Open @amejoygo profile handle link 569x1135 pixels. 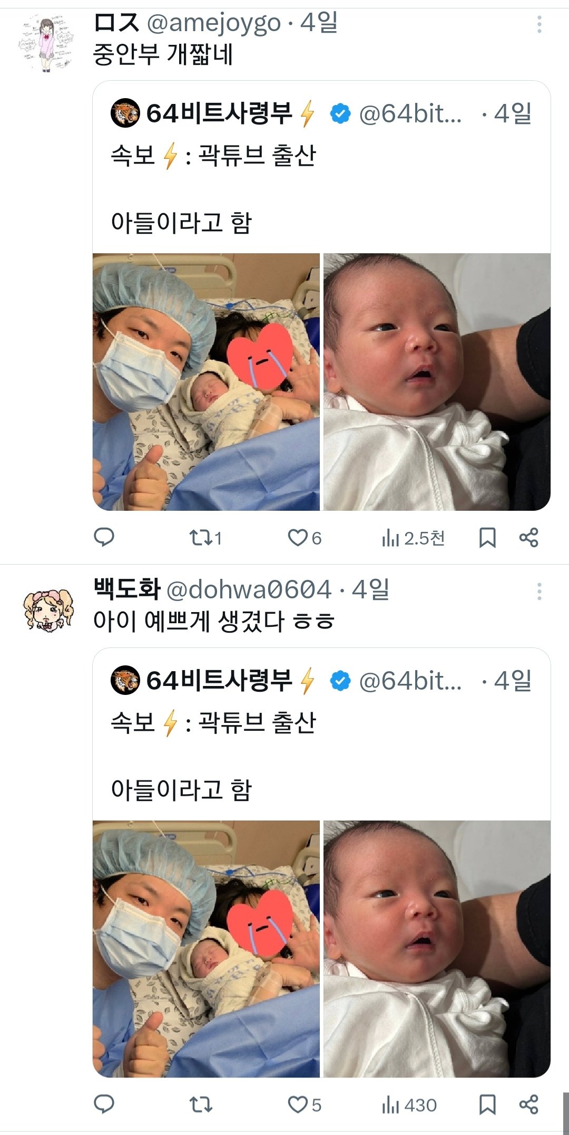coord(213,23)
